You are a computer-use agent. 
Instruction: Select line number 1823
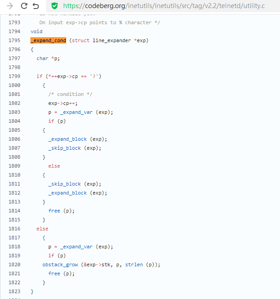point(14,291)
